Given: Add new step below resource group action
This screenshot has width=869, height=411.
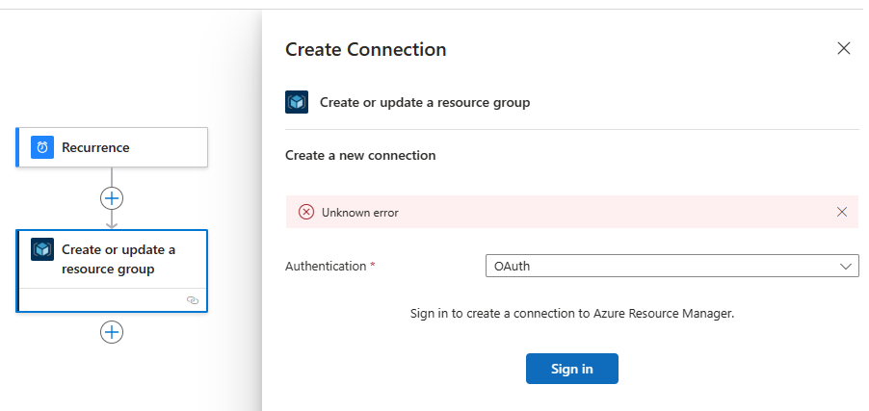Looking at the screenshot, I should click(x=112, y=332).
